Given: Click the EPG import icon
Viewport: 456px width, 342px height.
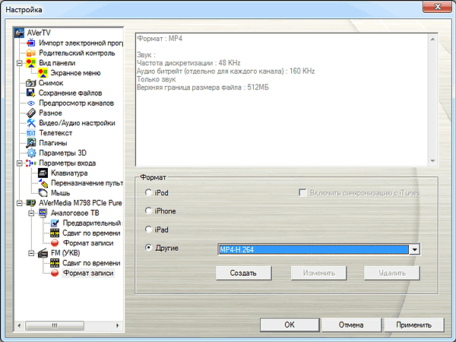Looking at the screenshot, I should pyautogui.click(x=31, y=43).
